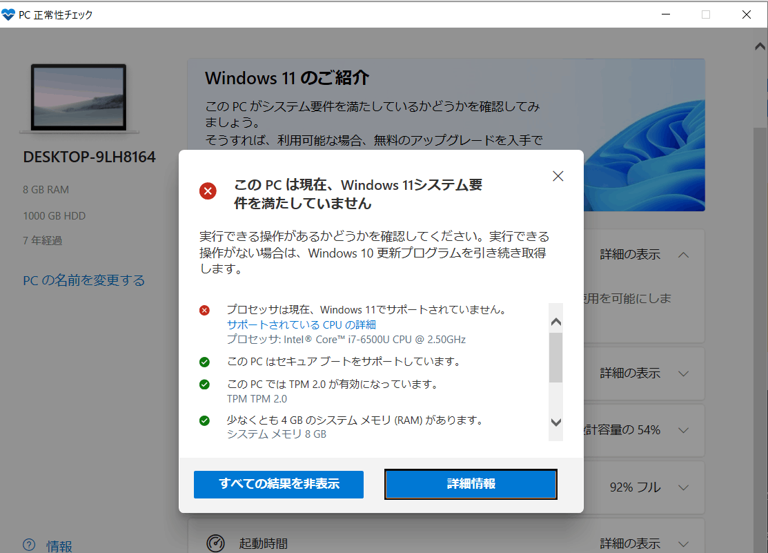Close the PC 正常性チェック window
Image resolution: width=768 pixels, height=553 pixels.
(x=747, y=14)
